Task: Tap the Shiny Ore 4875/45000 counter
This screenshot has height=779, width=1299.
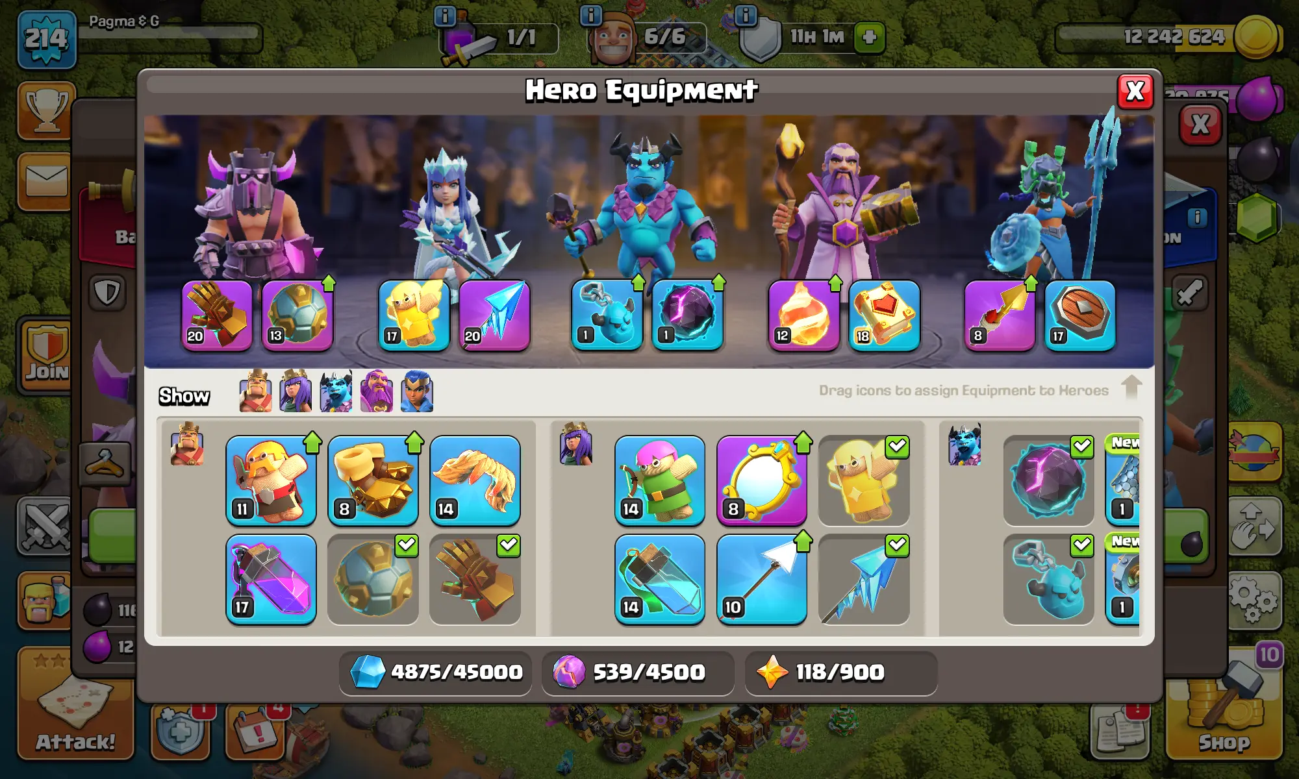Action: (435, 672)
